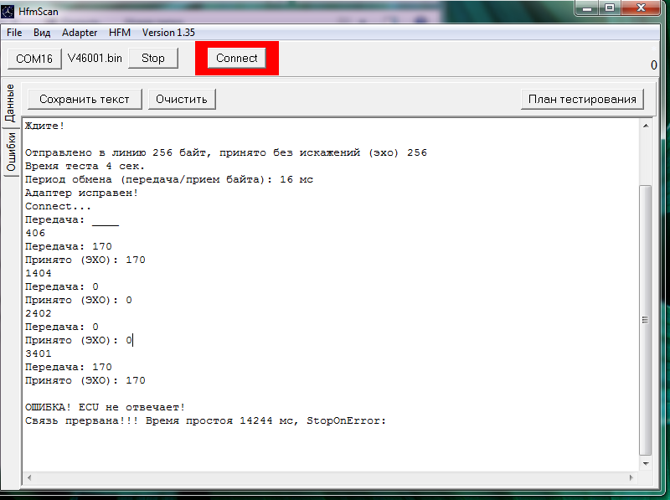Clear the log with Очистить button
The image size is (670, 500).
(x=183, y=99)
